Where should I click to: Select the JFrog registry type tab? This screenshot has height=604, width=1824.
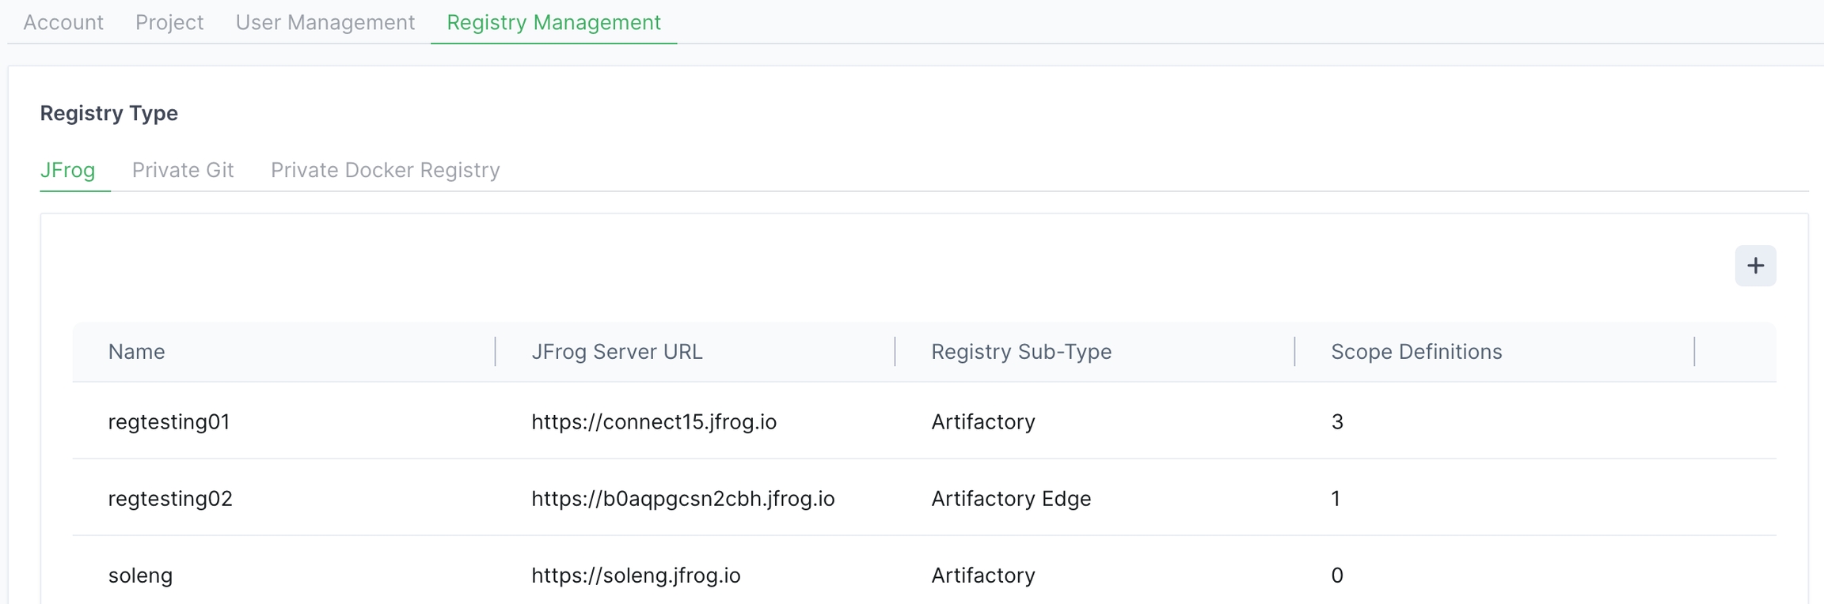(68, 170)
